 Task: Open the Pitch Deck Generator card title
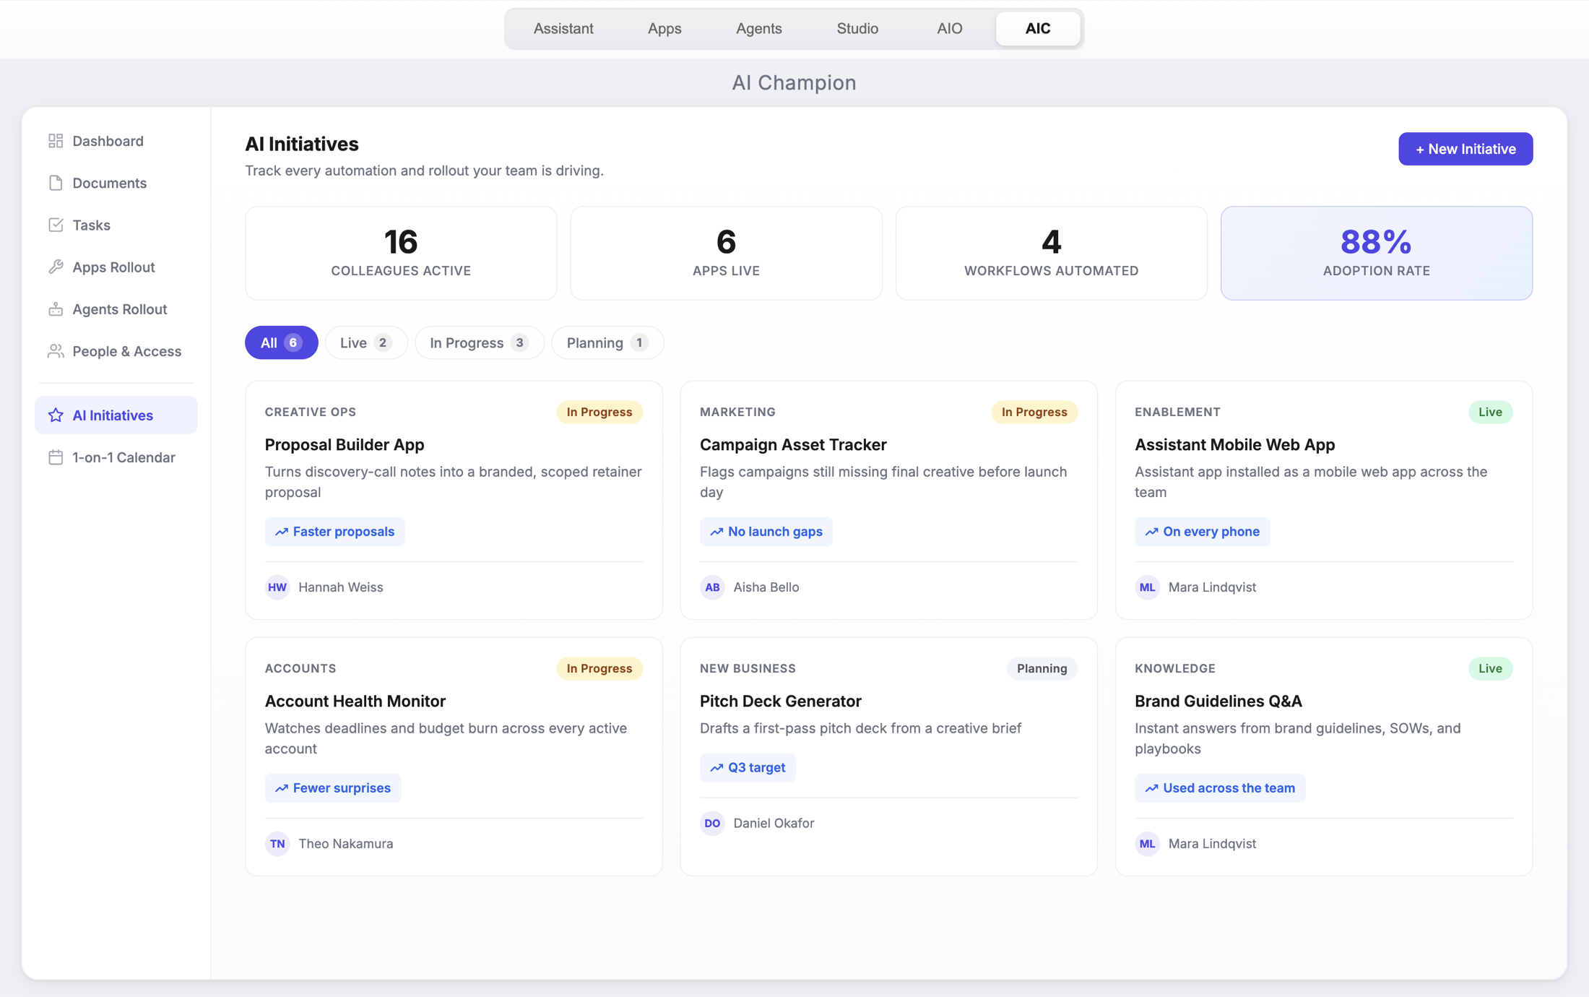click(780, 701)
